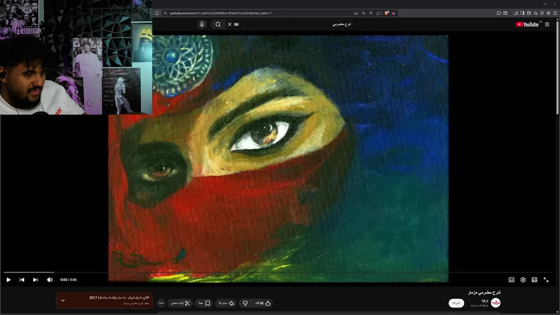Click the browser address bar URL

[x=220, y=13]
